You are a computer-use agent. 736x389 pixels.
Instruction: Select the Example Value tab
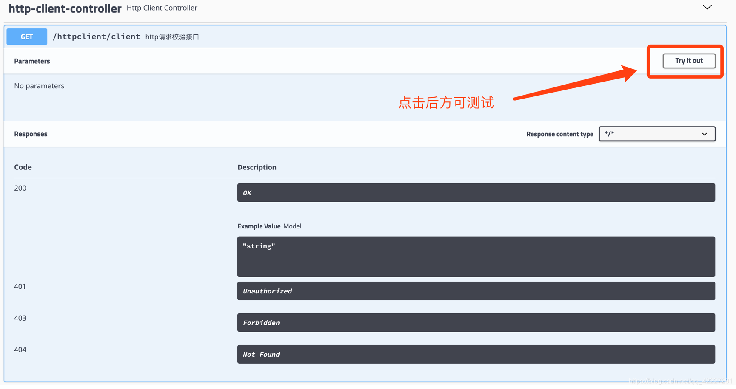[x=258, y=226]
